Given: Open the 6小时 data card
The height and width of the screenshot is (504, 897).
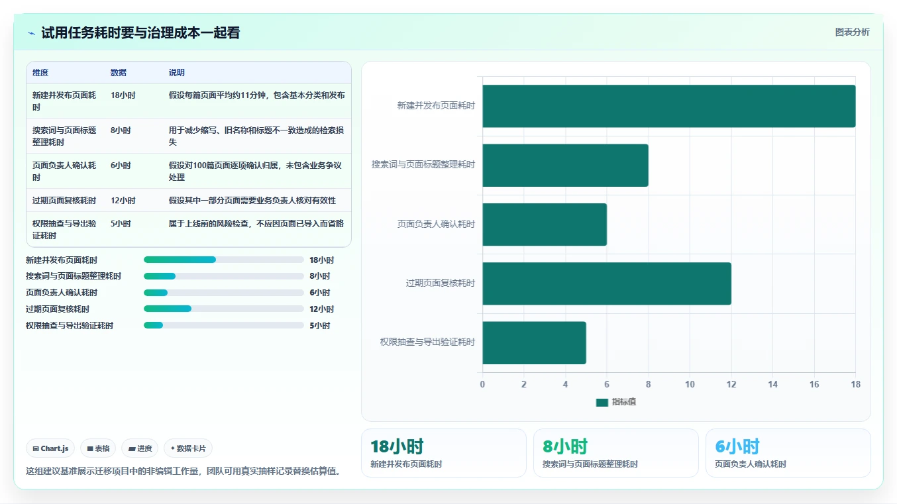Looking at the screenshot, I should pos(788,453).
